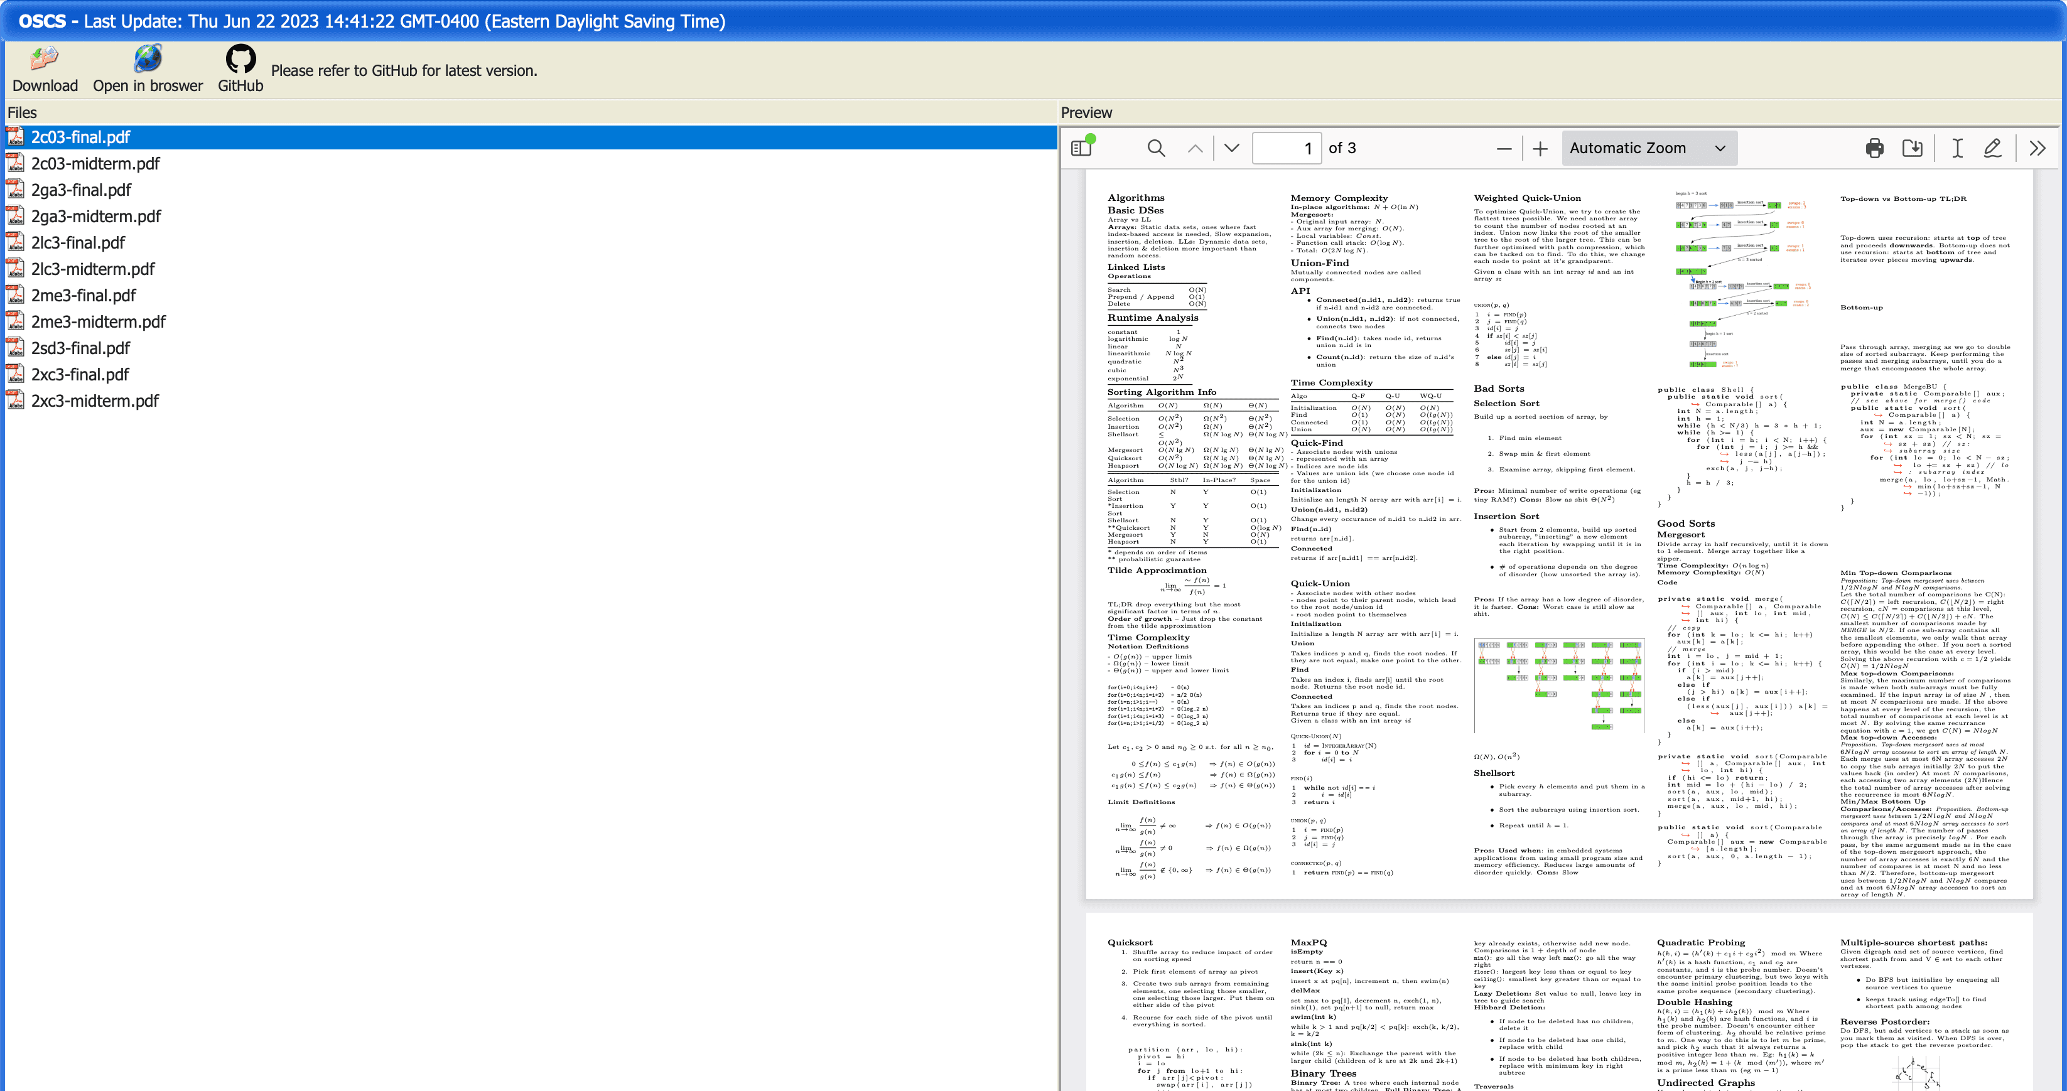The height and width of the screenshot is (1091, 2067).
Task: Print the PDF document
Action: [1874, 148]
